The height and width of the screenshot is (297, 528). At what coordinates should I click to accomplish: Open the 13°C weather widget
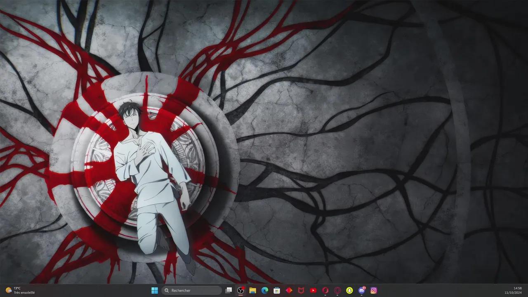pyautogui.click(x=20, y=290)
